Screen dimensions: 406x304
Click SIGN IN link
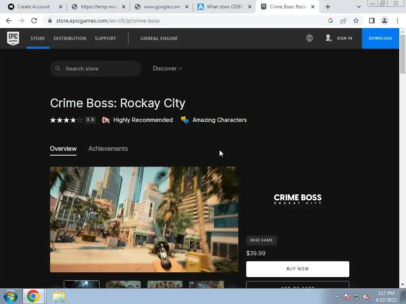coord(345,38)
